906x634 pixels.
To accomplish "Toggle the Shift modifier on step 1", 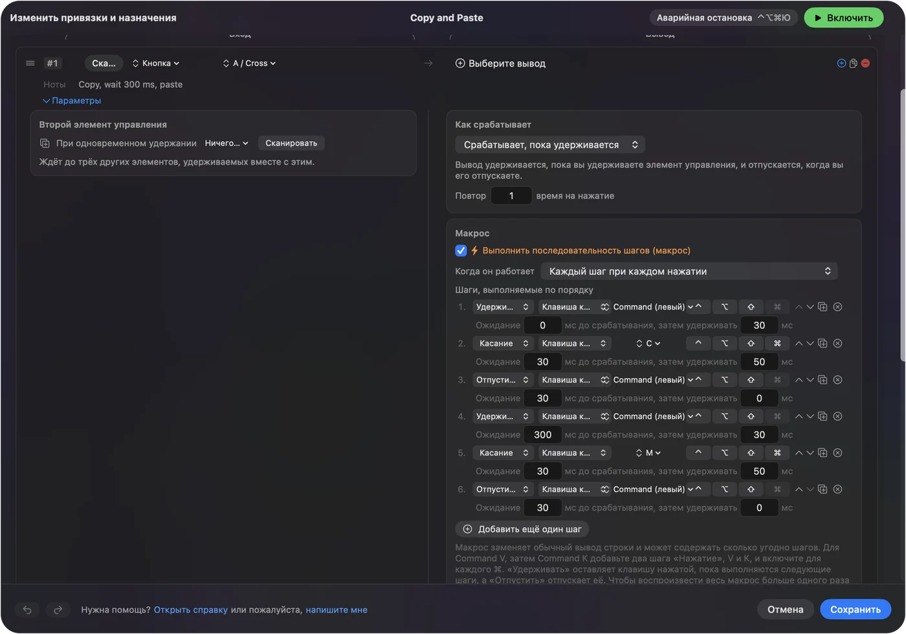I will click(x=751, y=307).
